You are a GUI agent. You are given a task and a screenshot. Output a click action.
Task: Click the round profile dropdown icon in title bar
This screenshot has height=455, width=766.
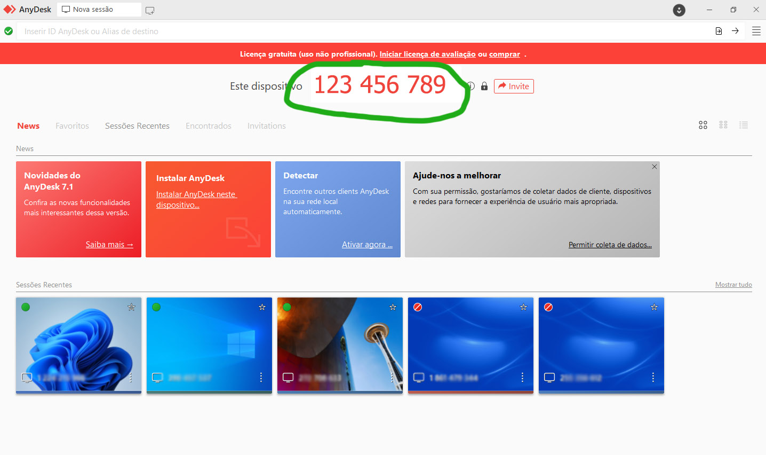pos(679,10)
